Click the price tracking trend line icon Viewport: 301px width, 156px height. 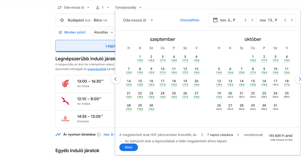point(58,135)
